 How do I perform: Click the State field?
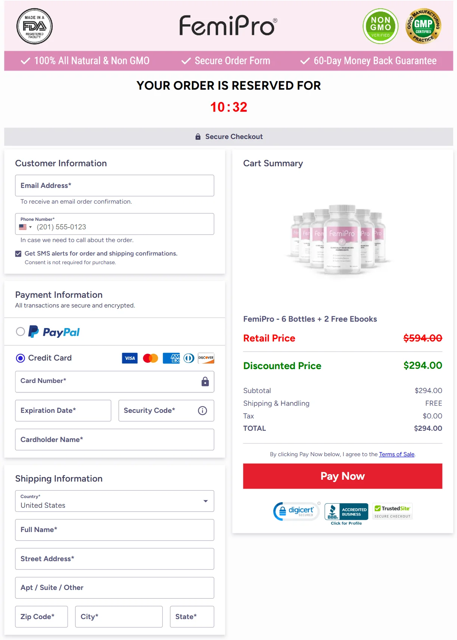tap(192, 616)
